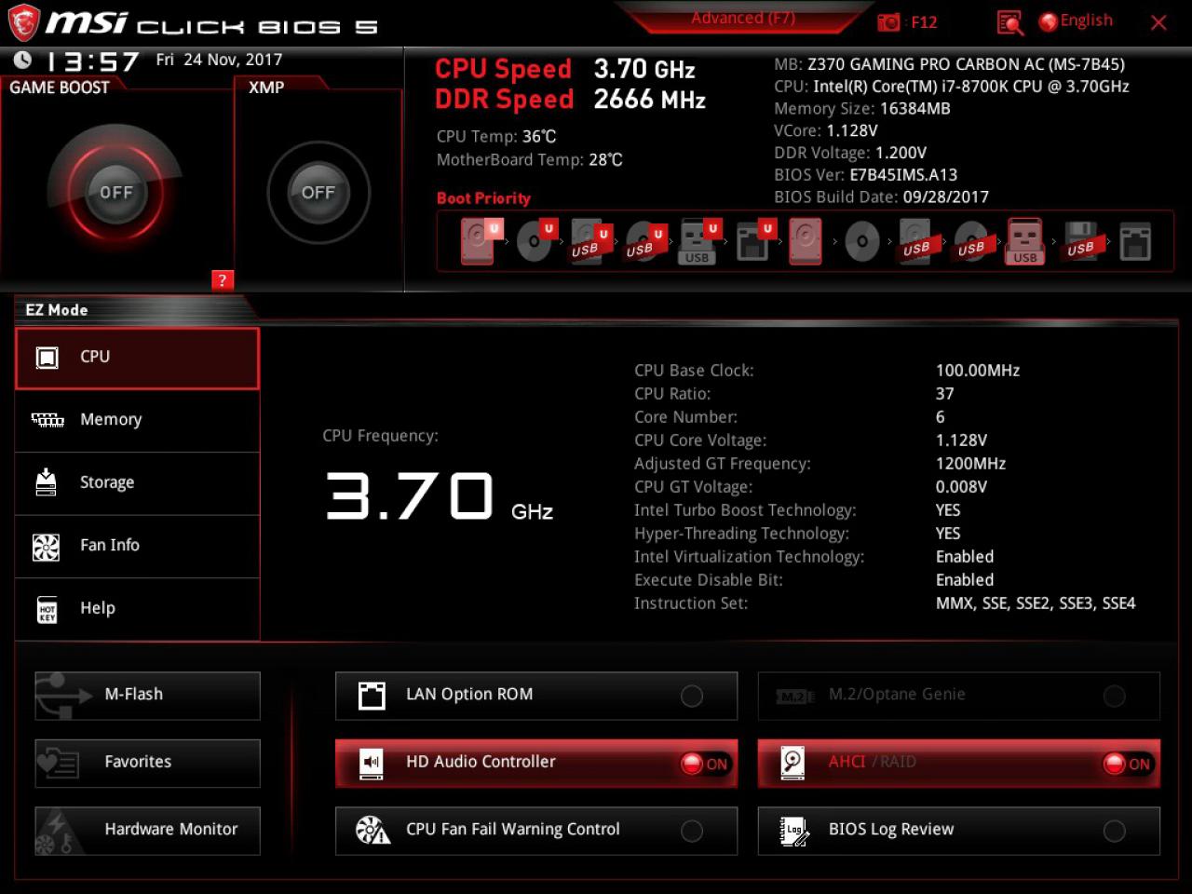Select the legacy hard disk boot icon
Screen dimensions: 1192x894
pos(806,241)
